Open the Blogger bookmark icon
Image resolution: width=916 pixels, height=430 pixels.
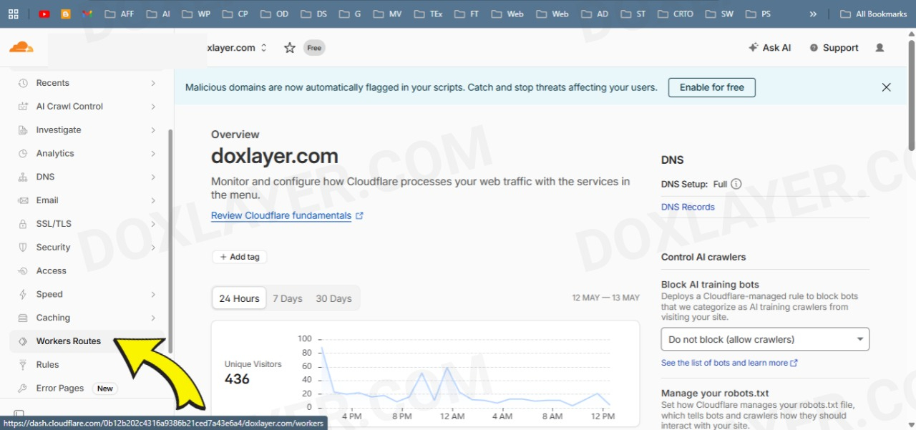66,14
